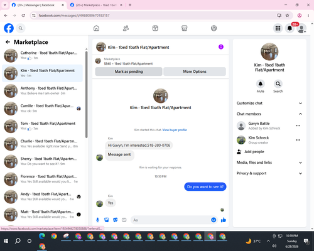Go back using the Marketplace arrow
This screenshot has width=314, height=251.
pos(8,42)
